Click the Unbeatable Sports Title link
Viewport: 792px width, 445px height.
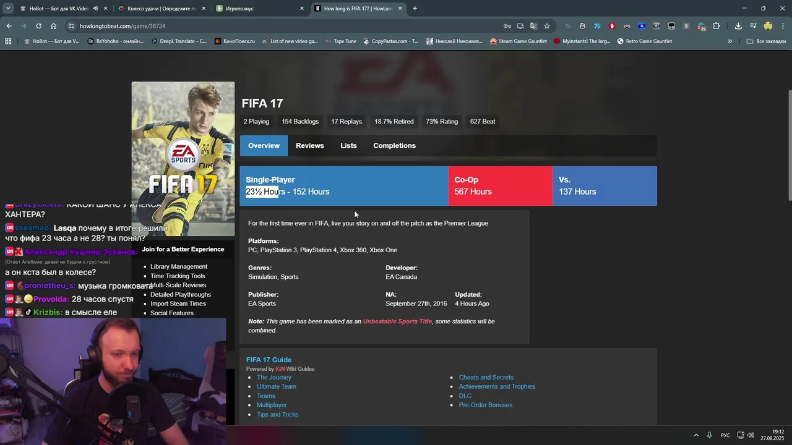pyautogui.click(x=397, y=321)
